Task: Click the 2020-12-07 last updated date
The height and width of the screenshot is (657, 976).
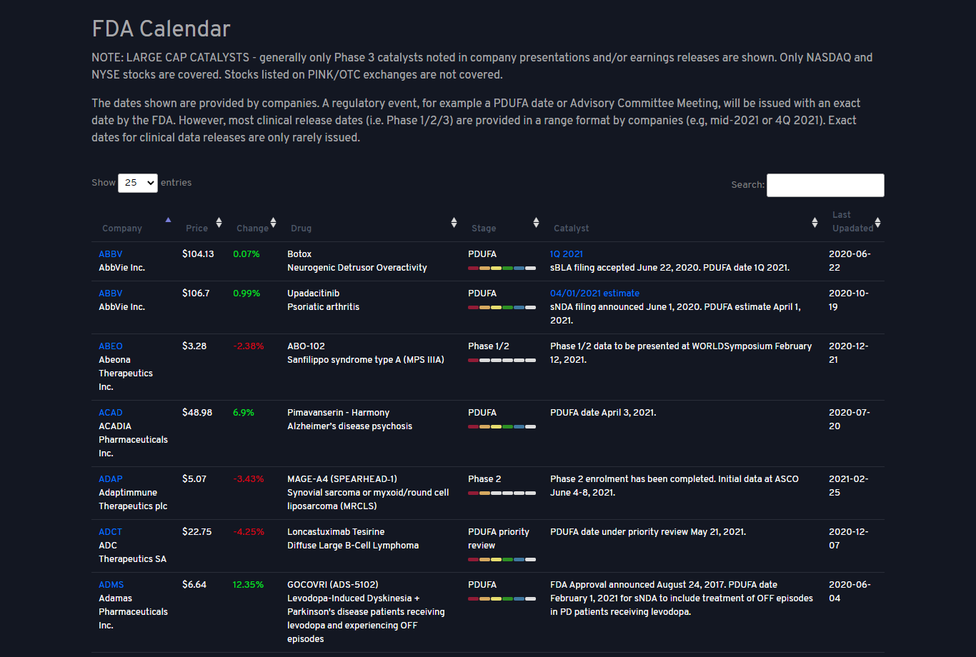Action: point(850,538)
